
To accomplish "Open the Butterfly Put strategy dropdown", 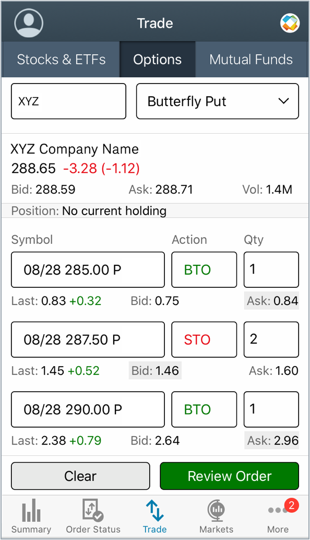I will tap(217, 101).
